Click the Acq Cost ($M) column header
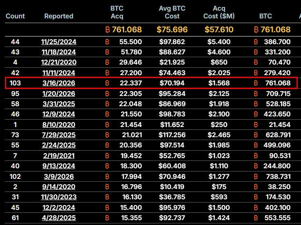The width and height of the screenshot is (301, 225). pyautogui.click(x=219, y=12)
